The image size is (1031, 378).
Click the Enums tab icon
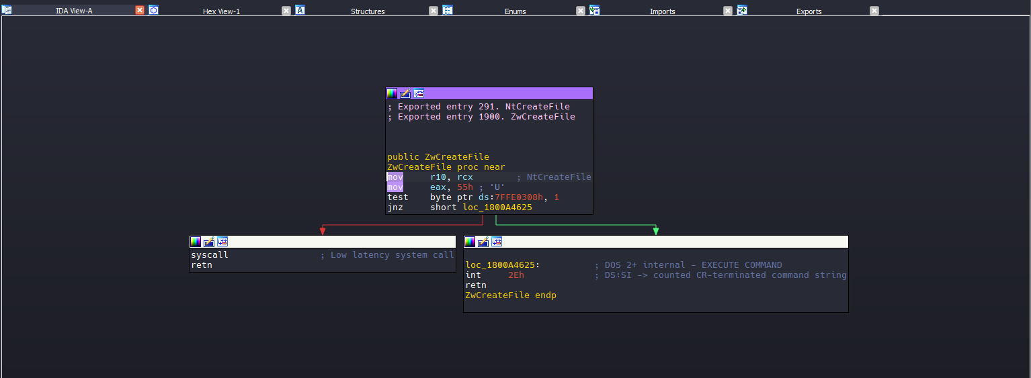point(447,10)
